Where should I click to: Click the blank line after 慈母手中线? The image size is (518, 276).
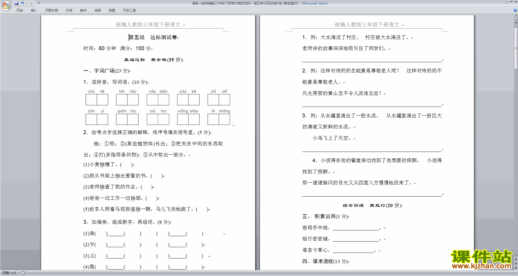[x=356, y=228]
